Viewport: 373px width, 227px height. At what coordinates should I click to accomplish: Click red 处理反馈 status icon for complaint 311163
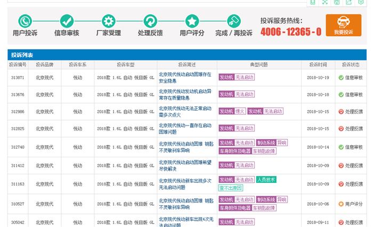pos(341,184)
